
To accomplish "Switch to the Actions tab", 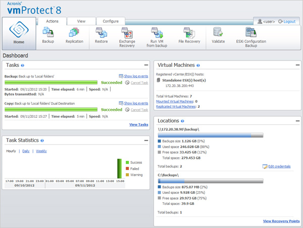I will click(x=52, y=21).
